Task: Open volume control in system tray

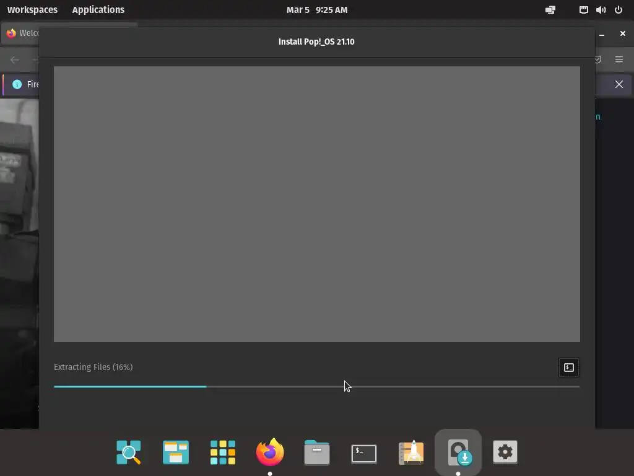Action: 601,10
